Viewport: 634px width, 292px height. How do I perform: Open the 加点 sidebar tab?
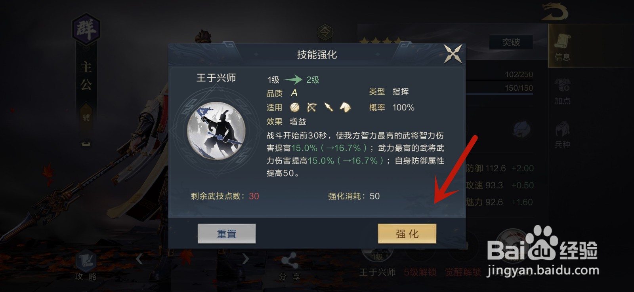562,91
